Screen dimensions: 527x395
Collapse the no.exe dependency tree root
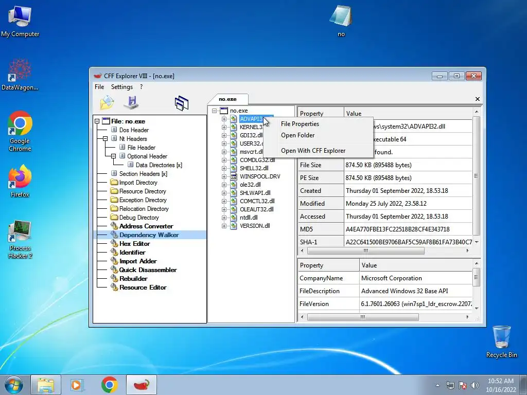click(215, 111)
